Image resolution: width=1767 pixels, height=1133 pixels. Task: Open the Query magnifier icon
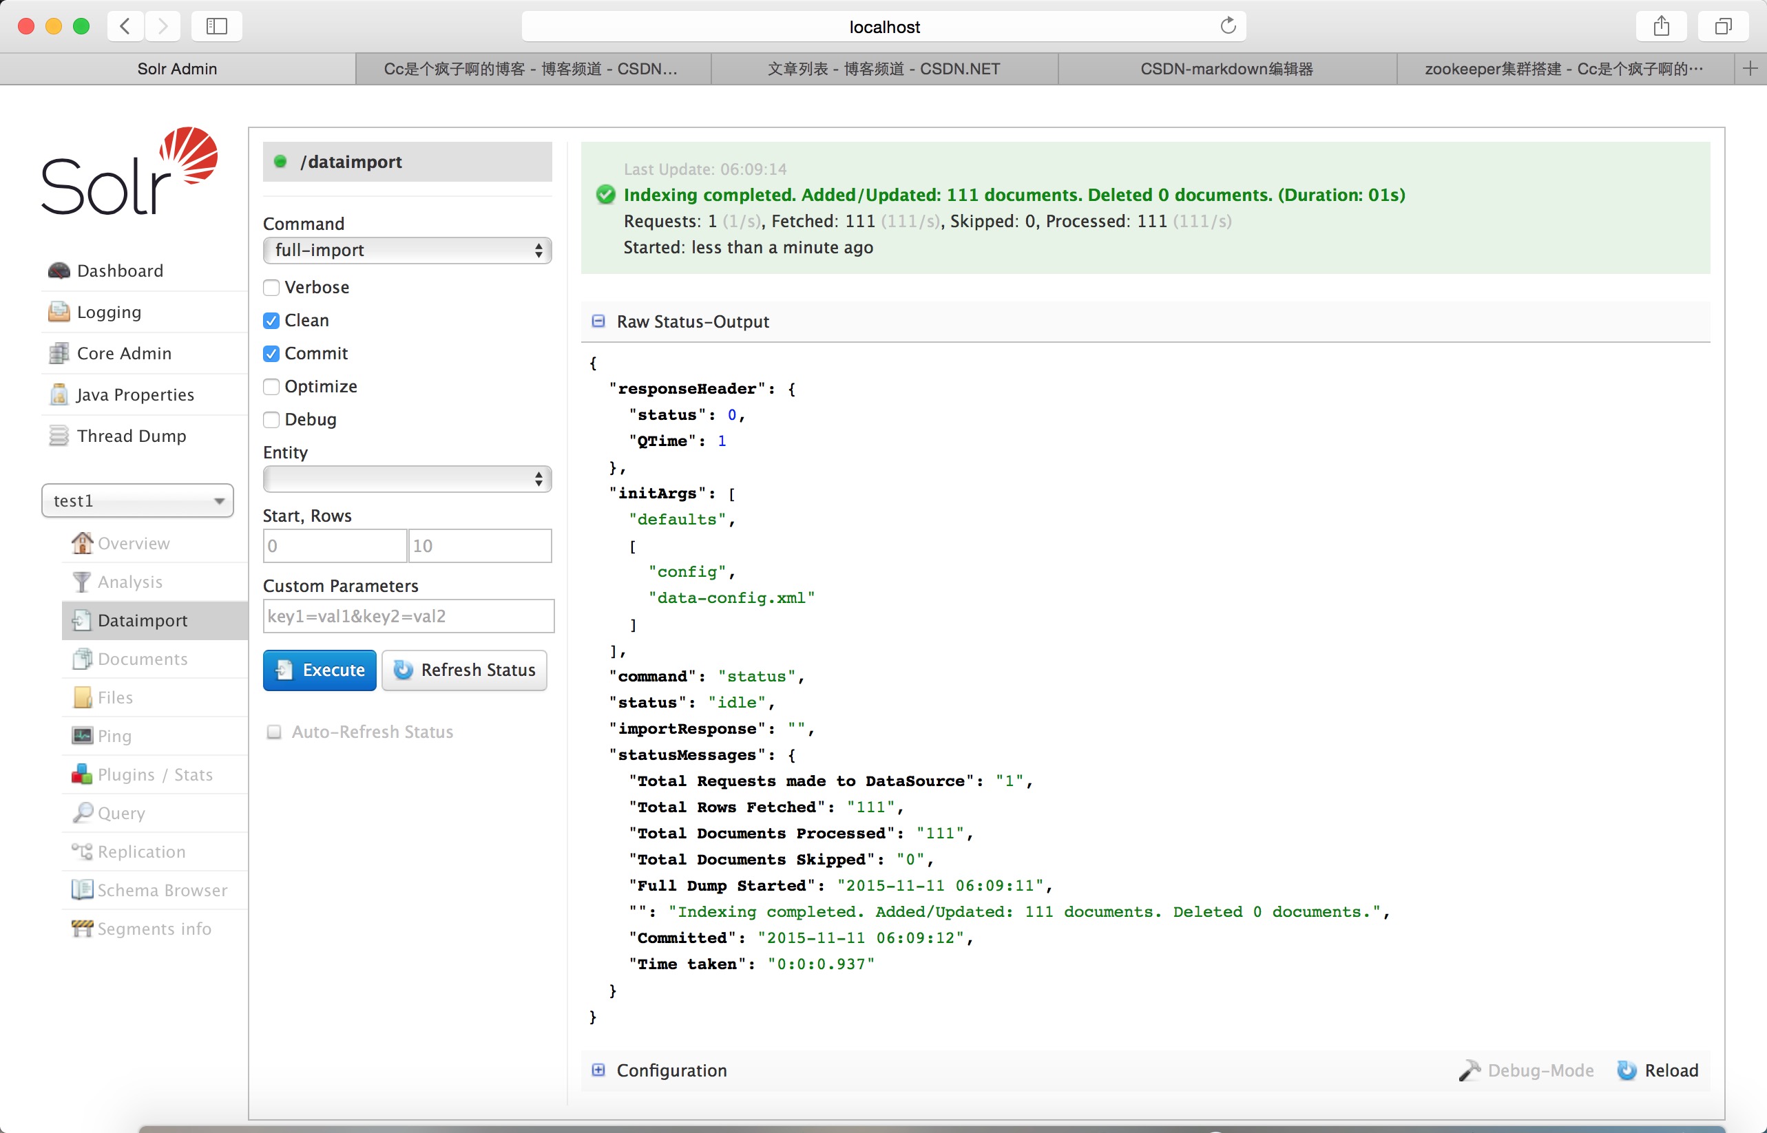pyautogui.click(x=83, y=813)
